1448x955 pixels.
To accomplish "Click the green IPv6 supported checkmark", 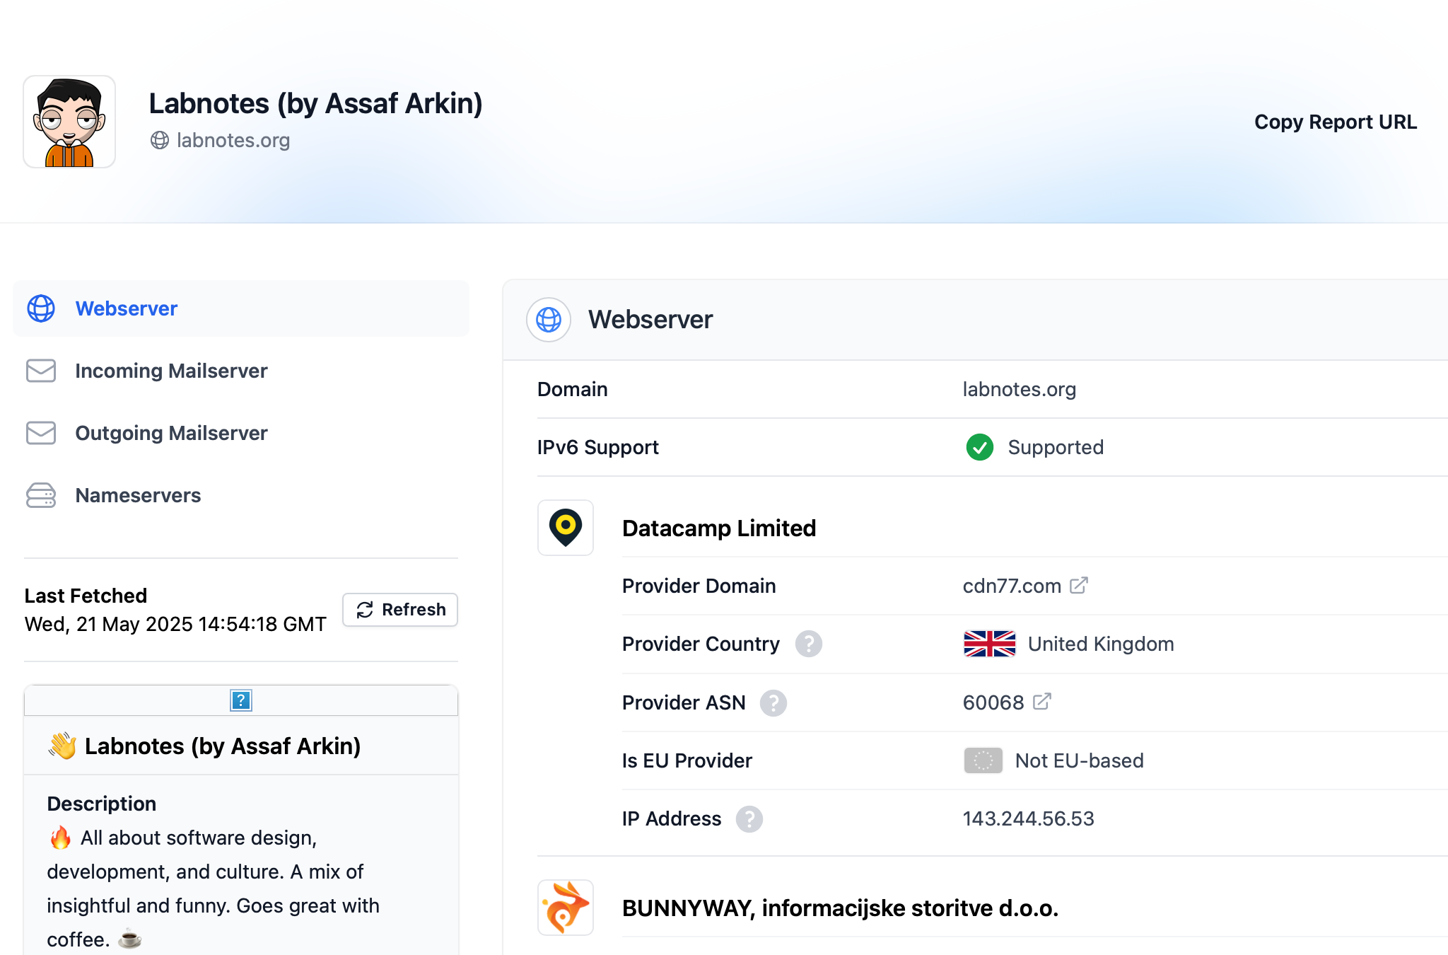I will click(980, 447).
